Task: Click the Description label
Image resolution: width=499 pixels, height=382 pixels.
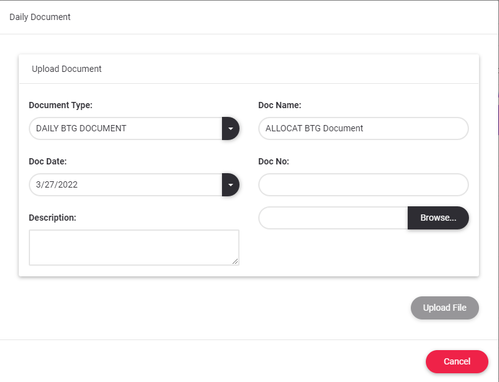Action: tap(53, 218)
